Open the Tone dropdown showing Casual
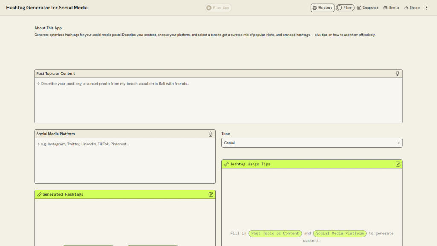Viewport: 437px width, 246px height. coord(307,143)
